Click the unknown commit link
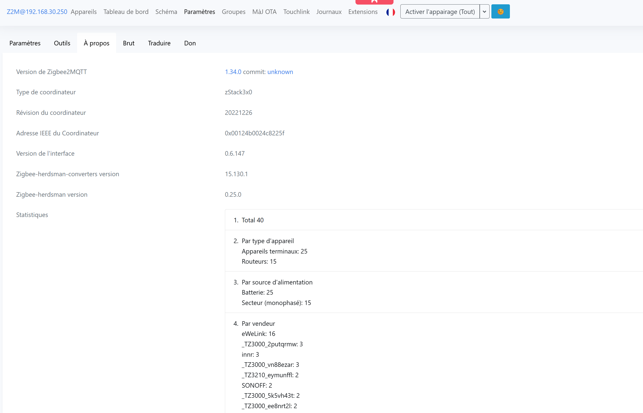 [280, 72]
